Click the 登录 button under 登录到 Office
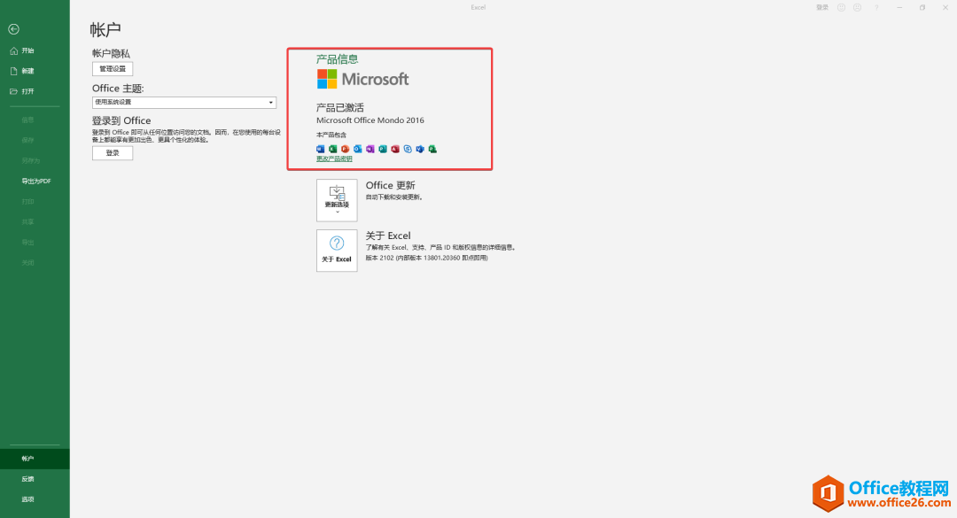 point(112,152)
